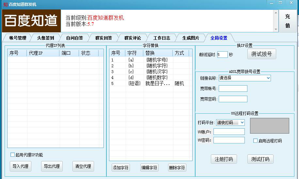Viewport: 299px width, 179px height.
Task: Click the 编辑字符 button
Action: [x=149, y=168]
